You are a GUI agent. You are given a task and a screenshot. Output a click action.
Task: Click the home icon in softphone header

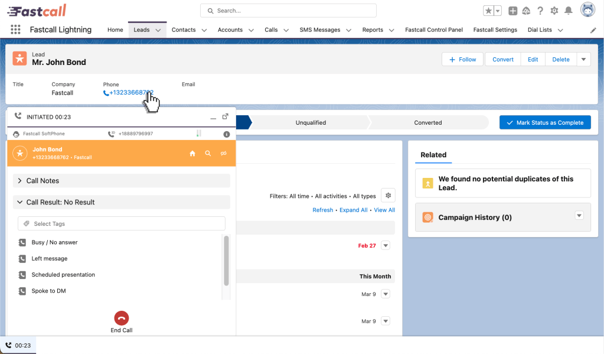(x=192, y=153)
